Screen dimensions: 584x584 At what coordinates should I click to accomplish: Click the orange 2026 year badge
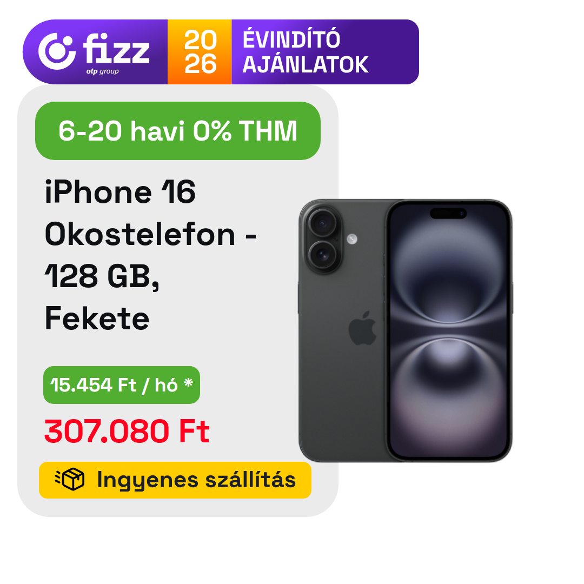tap(200, 52)
